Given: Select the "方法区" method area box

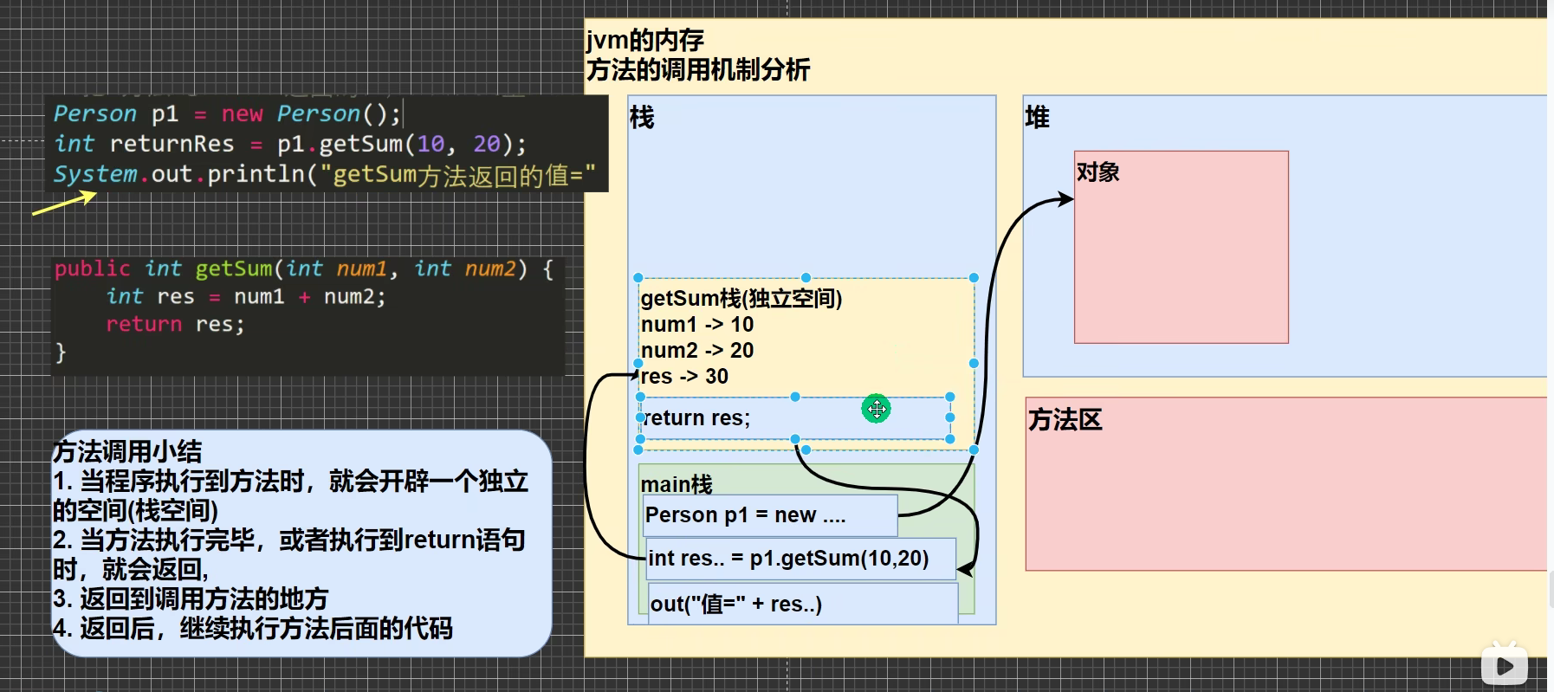Looking at the screenshot, I should (x=1286, y=483).
